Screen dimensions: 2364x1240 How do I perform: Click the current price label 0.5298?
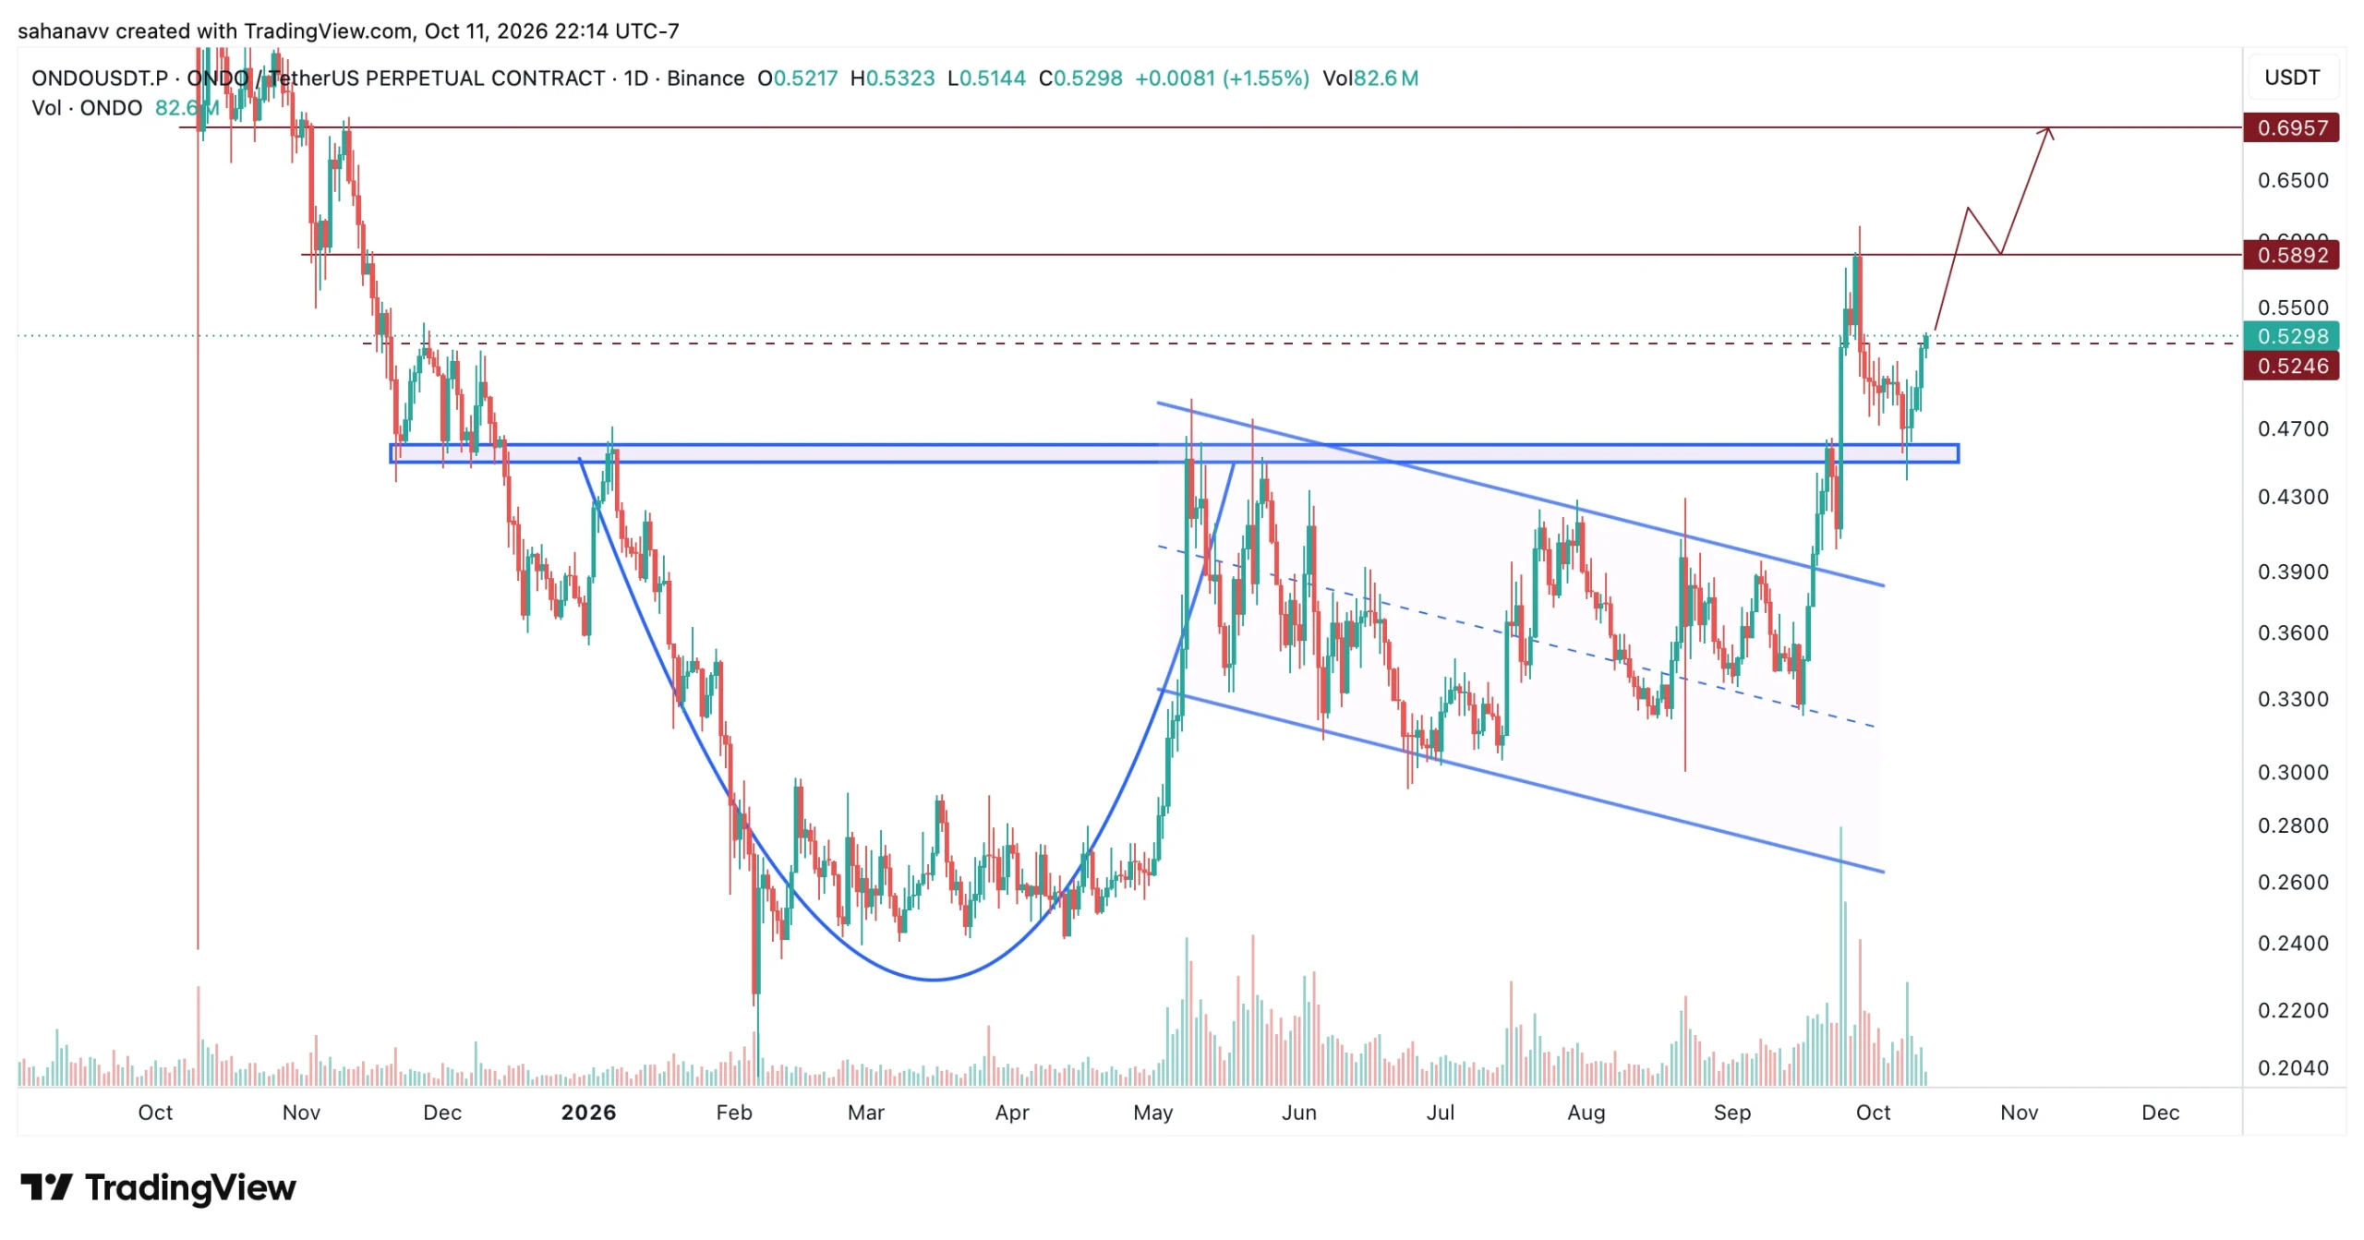click(x=2292, y=336)
